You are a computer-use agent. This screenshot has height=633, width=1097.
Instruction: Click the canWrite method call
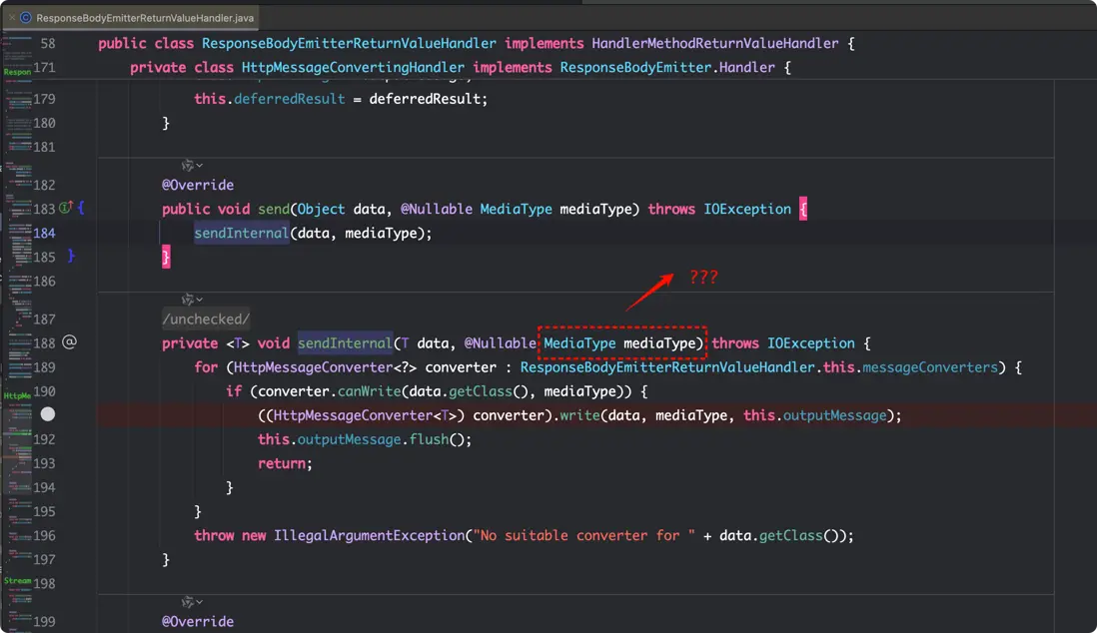tap(369, 391)
